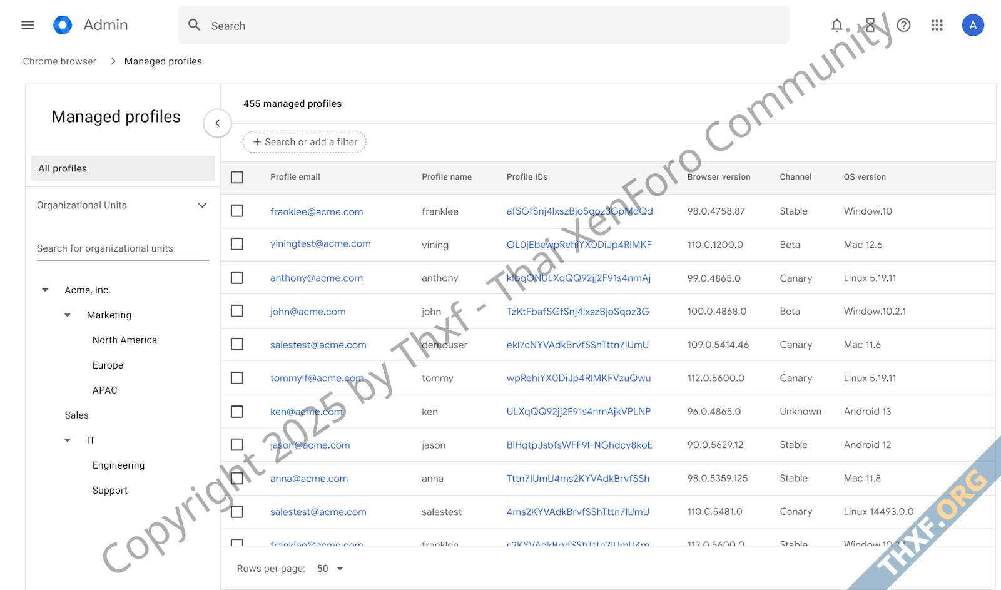Click the Channel column header
Image resolution: width=1001 pixels, height=590 pixels.
(796, 177)
